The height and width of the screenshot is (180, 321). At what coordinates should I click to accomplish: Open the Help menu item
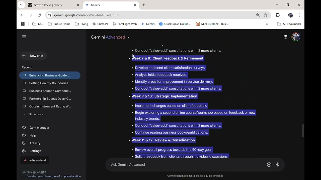click(29, 135)
